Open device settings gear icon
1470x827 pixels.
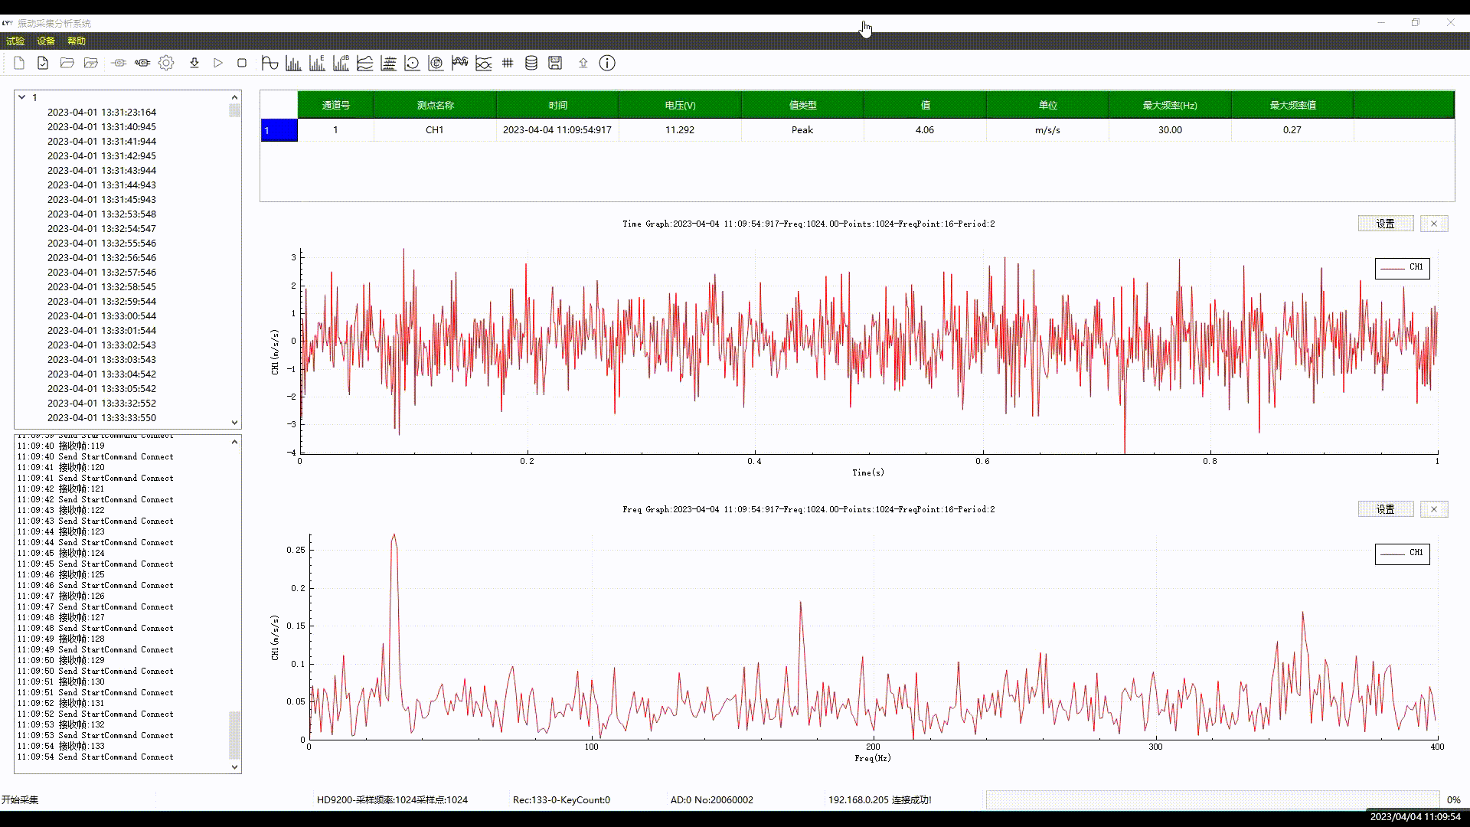(x=166, y=64)
